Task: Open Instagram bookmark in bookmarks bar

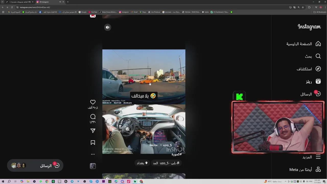Action: tap(124, 12)
